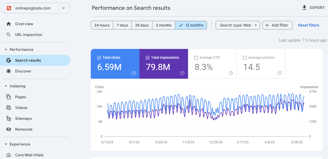The image size is (328, 159).
Task: Collapse the Indexing section
Action: [6, 86]
